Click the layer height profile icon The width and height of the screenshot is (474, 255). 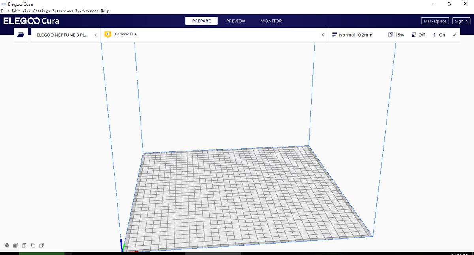pos(334,35)
